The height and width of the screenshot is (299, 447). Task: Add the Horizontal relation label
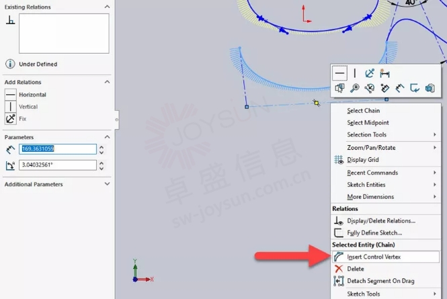32,95
